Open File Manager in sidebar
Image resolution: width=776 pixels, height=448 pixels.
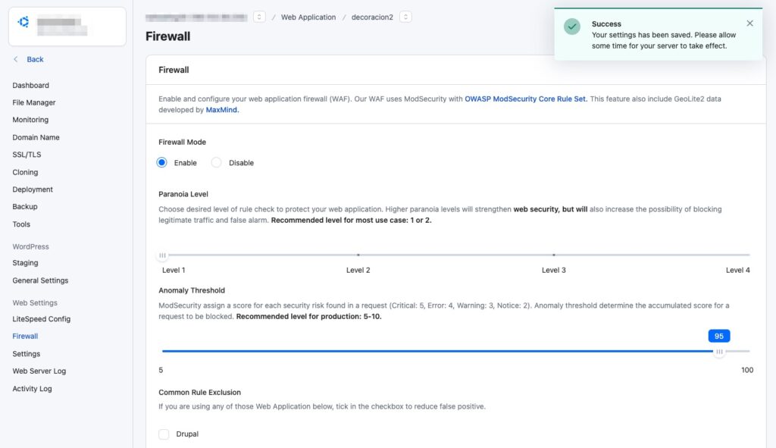click(33, 102)
